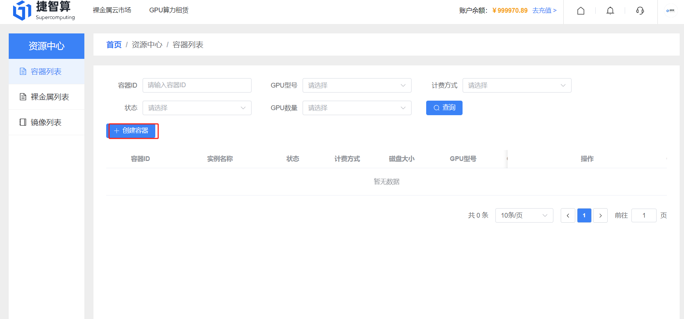Open customer support headset icon
The height and width of the screenshot is (319, 684).
coord(640,11)
